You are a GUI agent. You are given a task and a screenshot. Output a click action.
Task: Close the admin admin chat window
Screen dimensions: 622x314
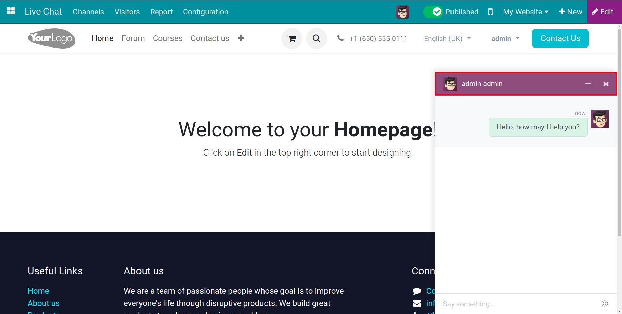click(606, 84)
